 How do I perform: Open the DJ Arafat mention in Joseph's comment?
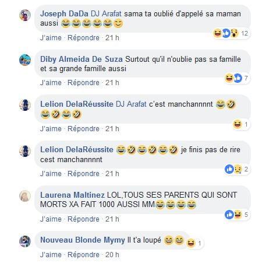tap(106, 14)
